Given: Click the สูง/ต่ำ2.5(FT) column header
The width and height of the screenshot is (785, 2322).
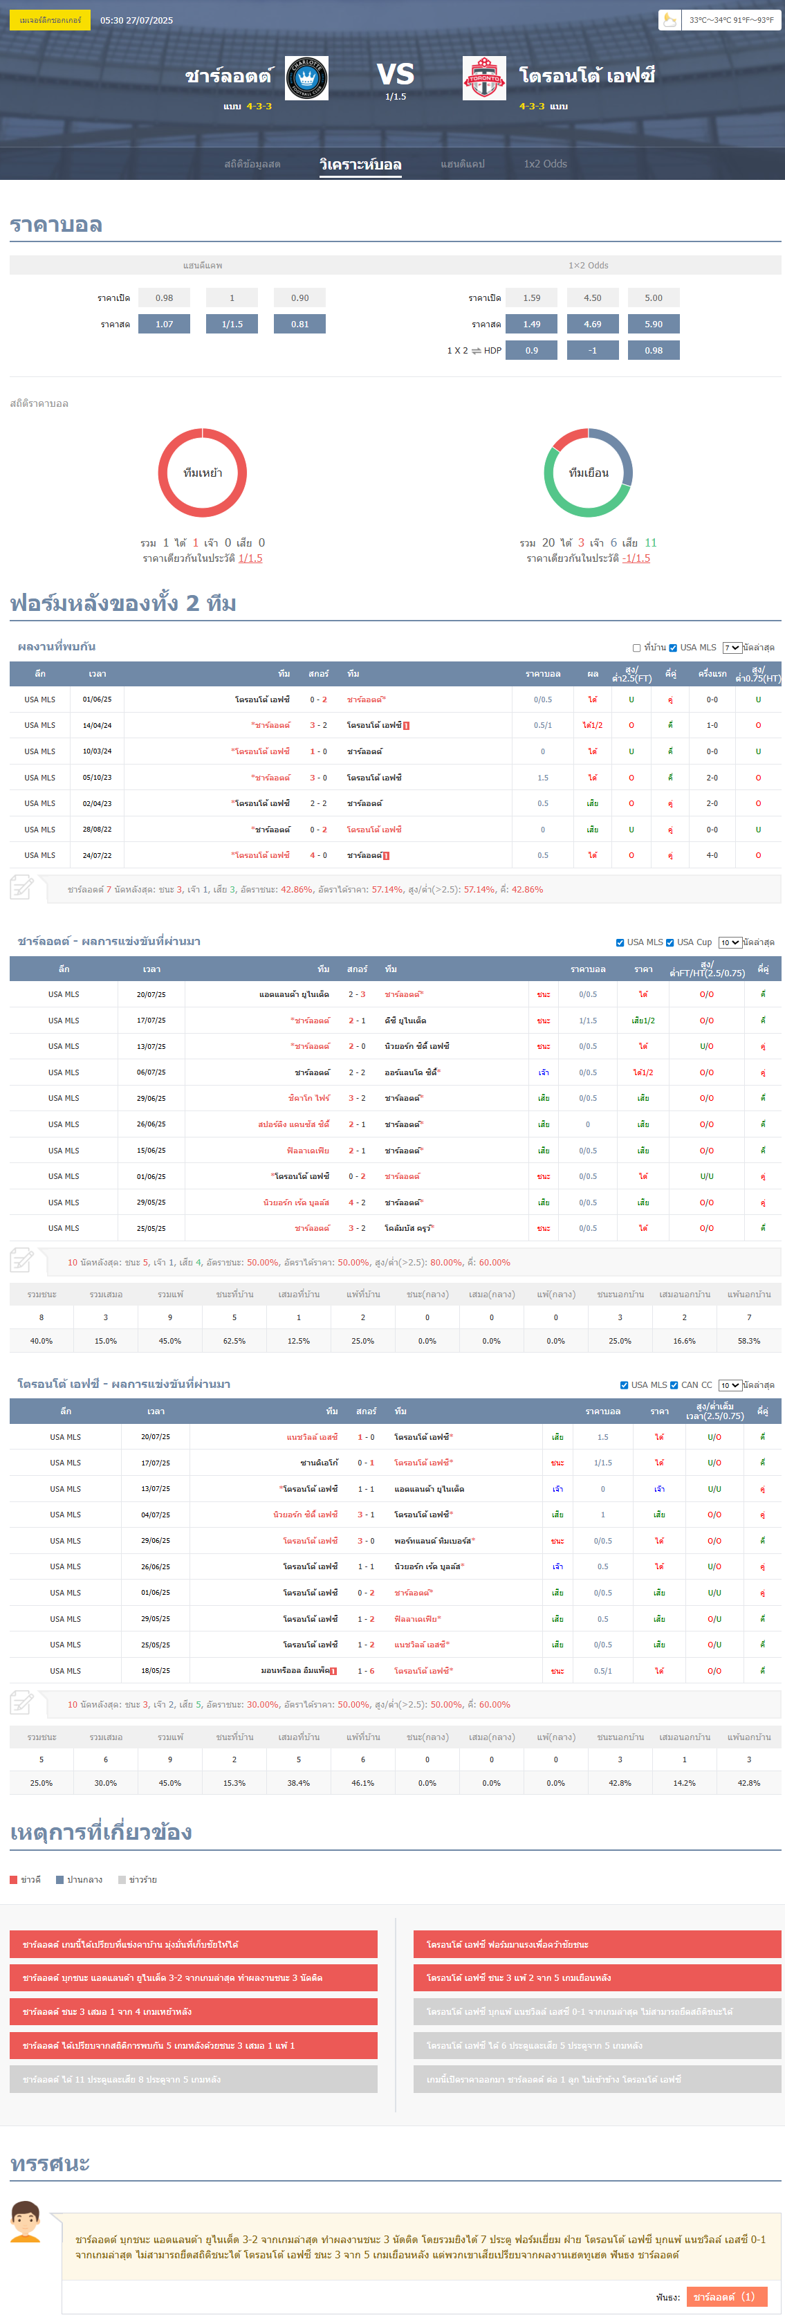Looking at the screenshot, I should (x=631, y=674).
